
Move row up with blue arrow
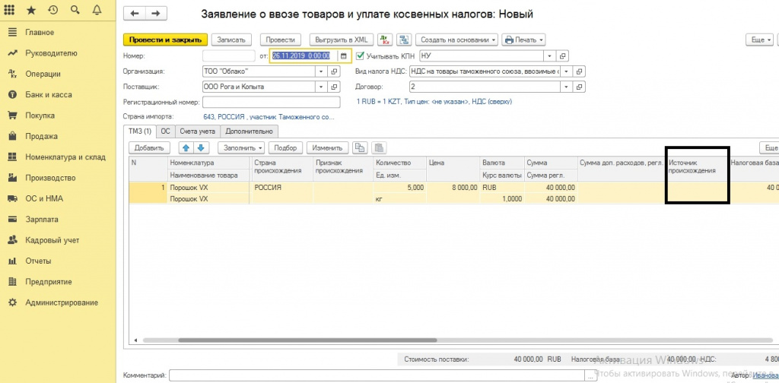[186, 148]
